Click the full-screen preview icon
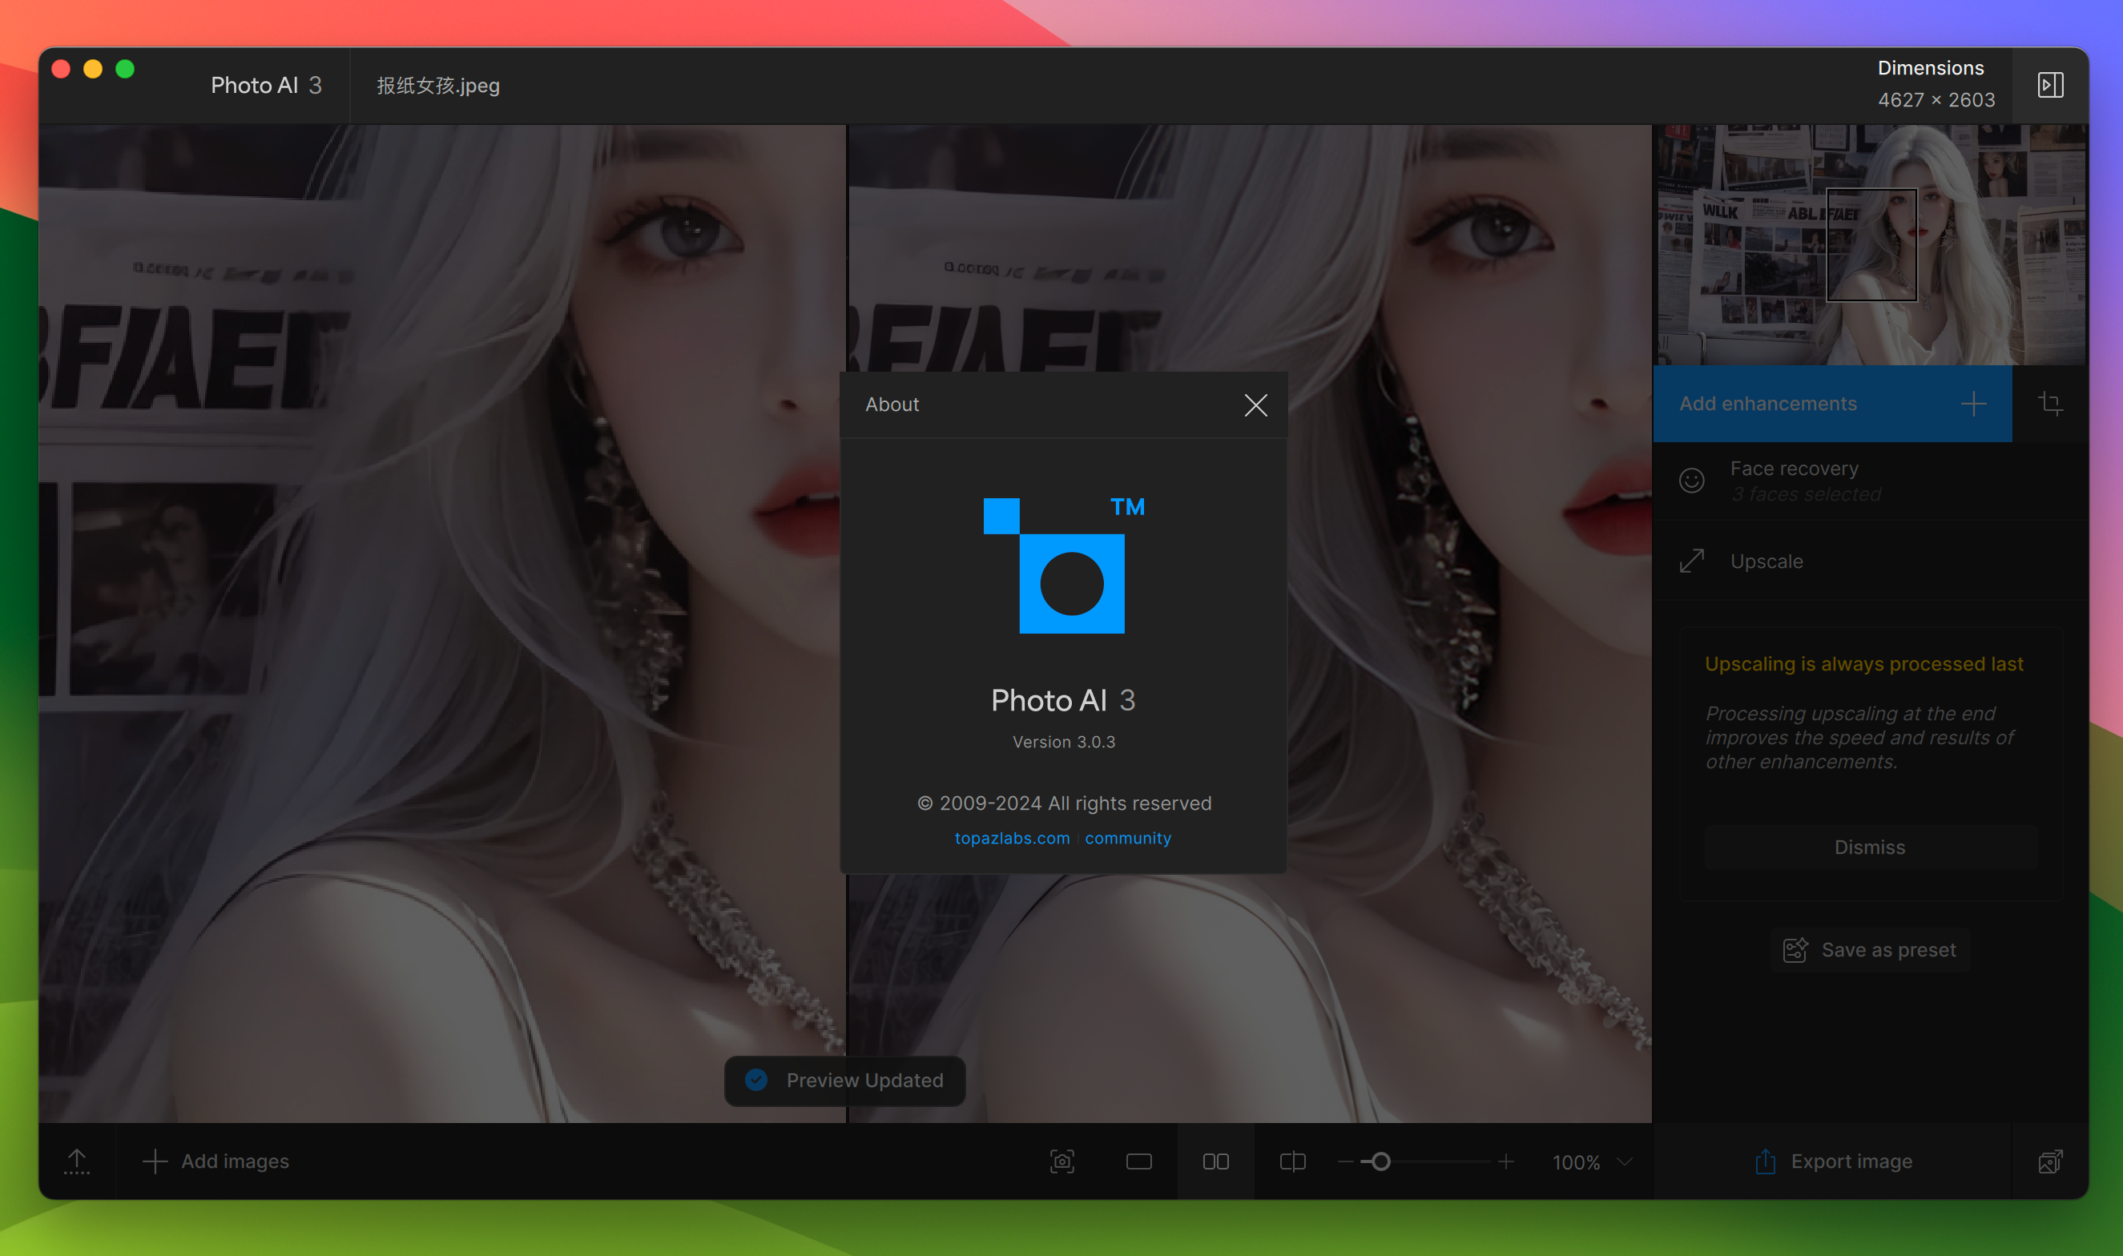The width and height of the screenshot is (2123, 1256). click(1139, 1161)
